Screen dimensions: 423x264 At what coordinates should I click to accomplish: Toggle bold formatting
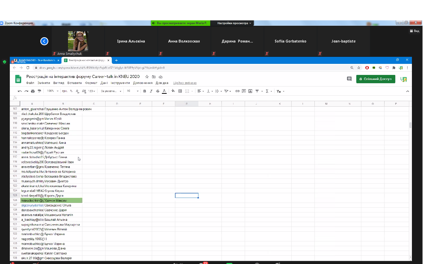pyautogui.click(x=145, y=91)
